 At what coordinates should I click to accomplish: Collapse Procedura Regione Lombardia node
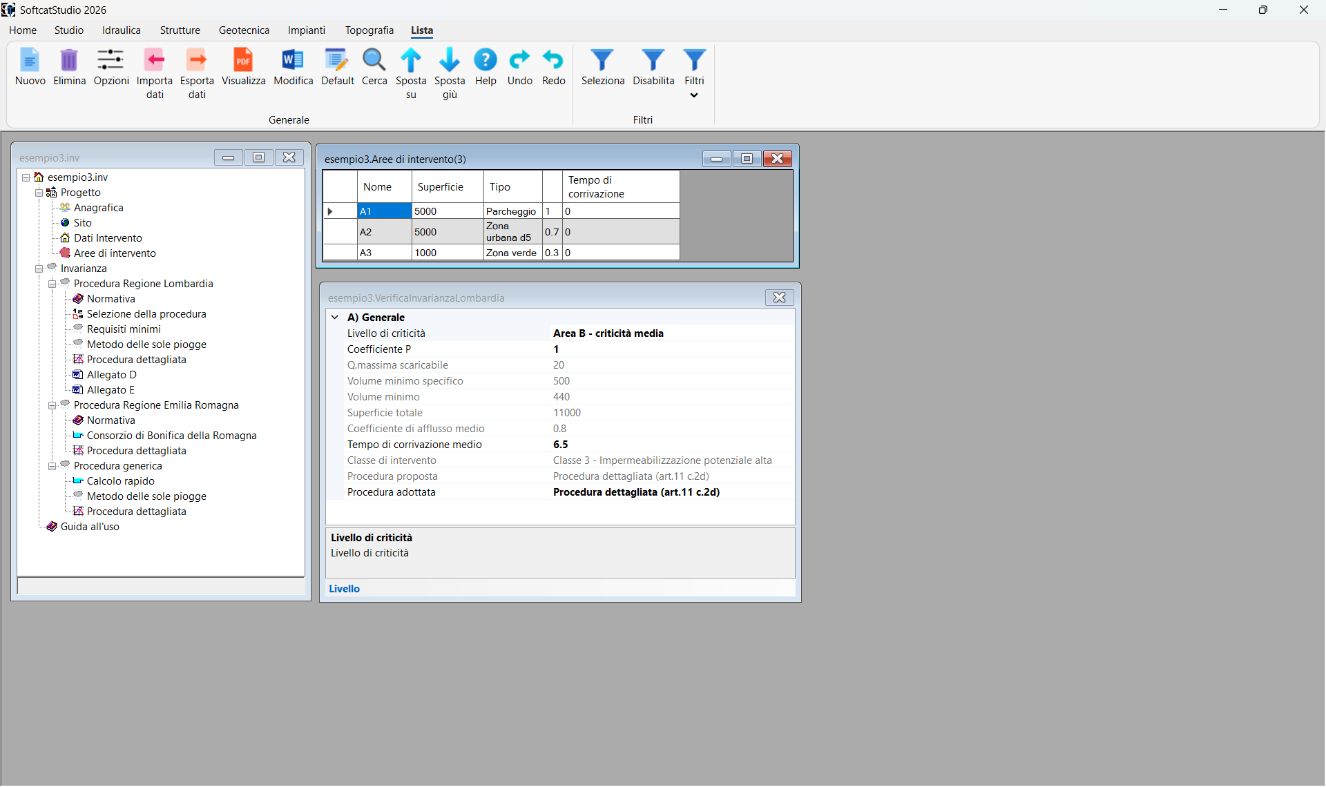click(52, 284)
